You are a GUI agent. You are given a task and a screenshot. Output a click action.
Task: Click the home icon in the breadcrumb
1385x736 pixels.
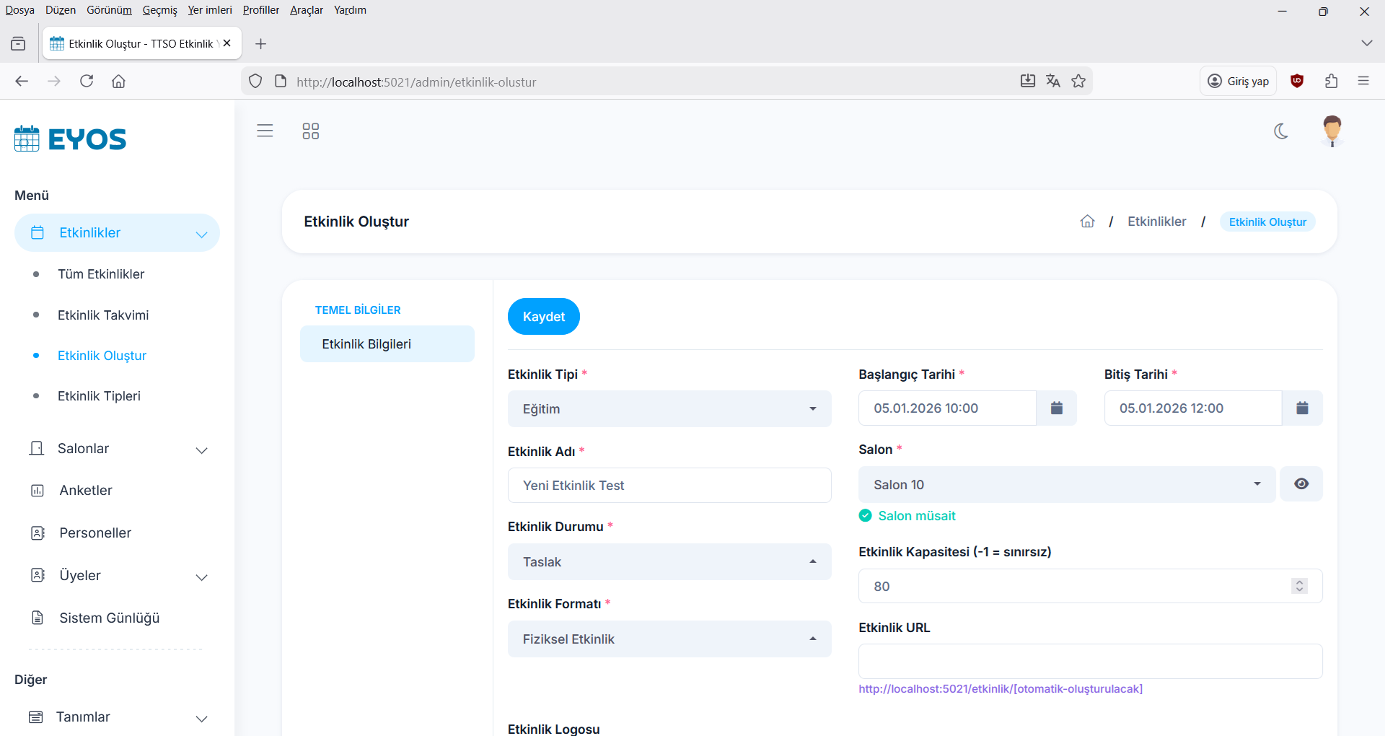(1087, 222)
